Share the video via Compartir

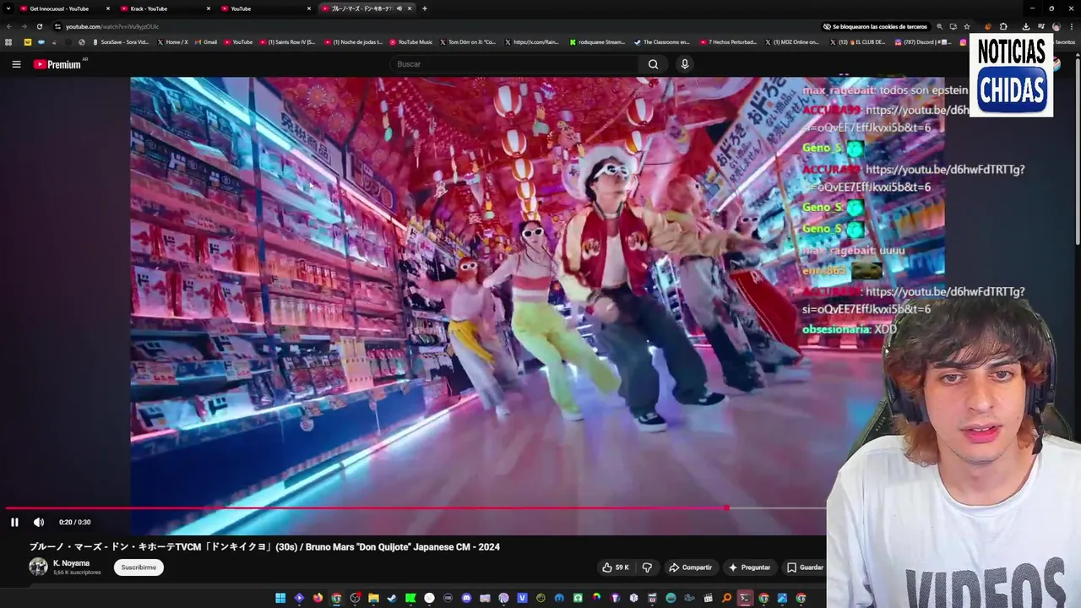tap(690, 567)
